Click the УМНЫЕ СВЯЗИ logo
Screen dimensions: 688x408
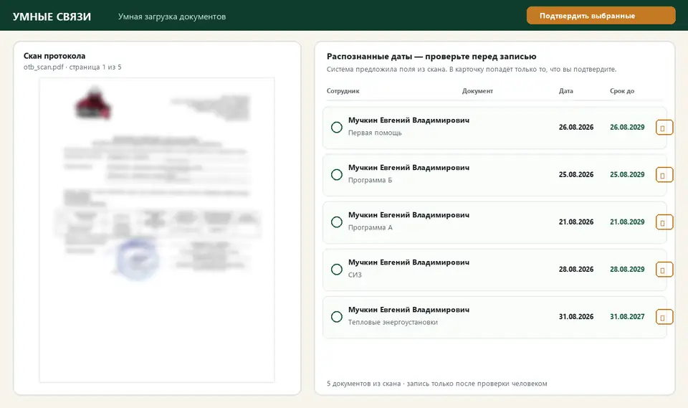(x=52, y=16)
